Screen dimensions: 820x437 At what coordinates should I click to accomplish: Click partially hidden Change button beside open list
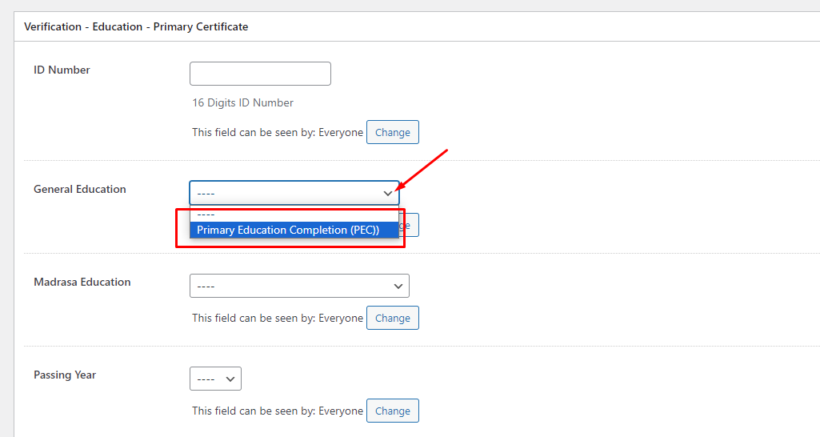coord(410,226)
